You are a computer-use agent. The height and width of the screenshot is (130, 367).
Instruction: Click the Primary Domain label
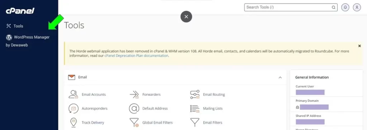pyautogui.click(x=307, y=101)
